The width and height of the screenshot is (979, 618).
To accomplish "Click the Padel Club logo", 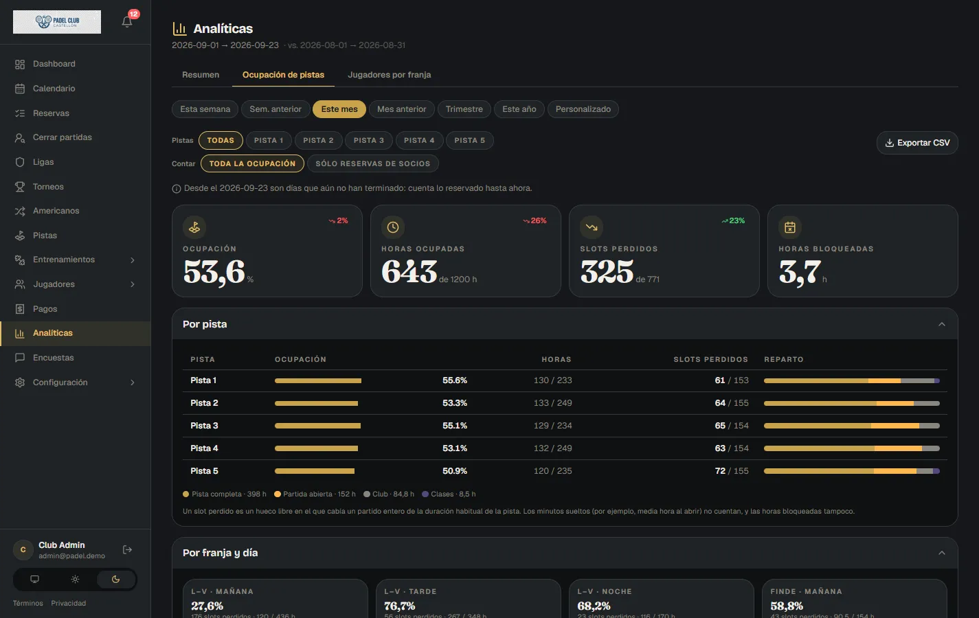I will (57, 22).
